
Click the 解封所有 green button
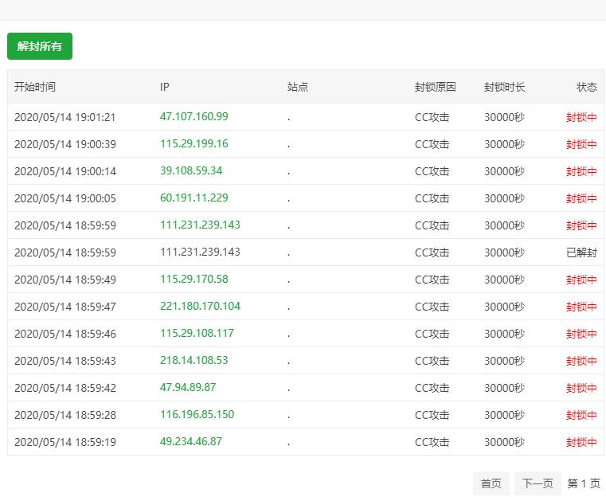click(x=40, y=46)
